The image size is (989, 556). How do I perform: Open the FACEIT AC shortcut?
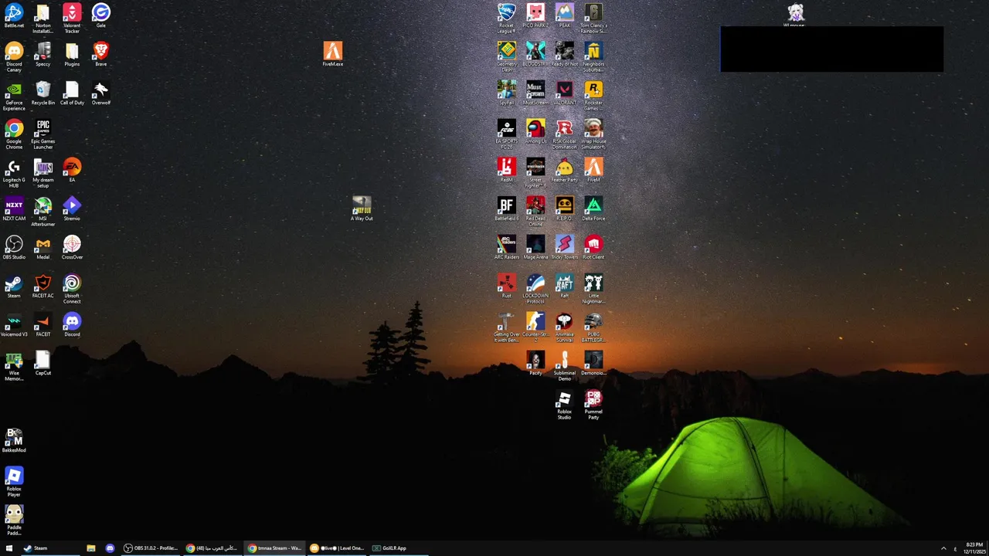43,286
